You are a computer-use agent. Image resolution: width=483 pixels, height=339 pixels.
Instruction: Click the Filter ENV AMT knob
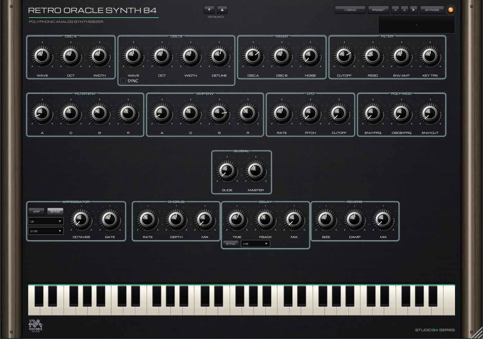pos(401,56)
